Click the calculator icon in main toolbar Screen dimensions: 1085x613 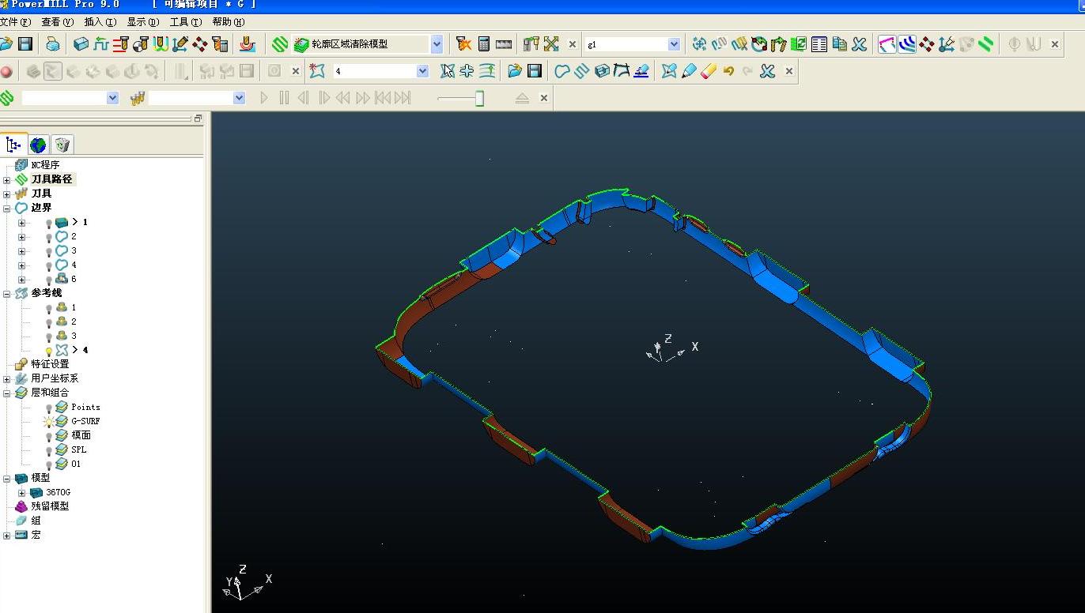point(484,44)
